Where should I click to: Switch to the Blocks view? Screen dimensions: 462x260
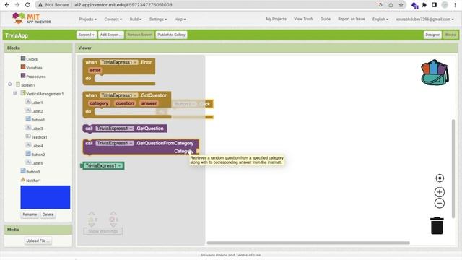click(x=450, y=35)
